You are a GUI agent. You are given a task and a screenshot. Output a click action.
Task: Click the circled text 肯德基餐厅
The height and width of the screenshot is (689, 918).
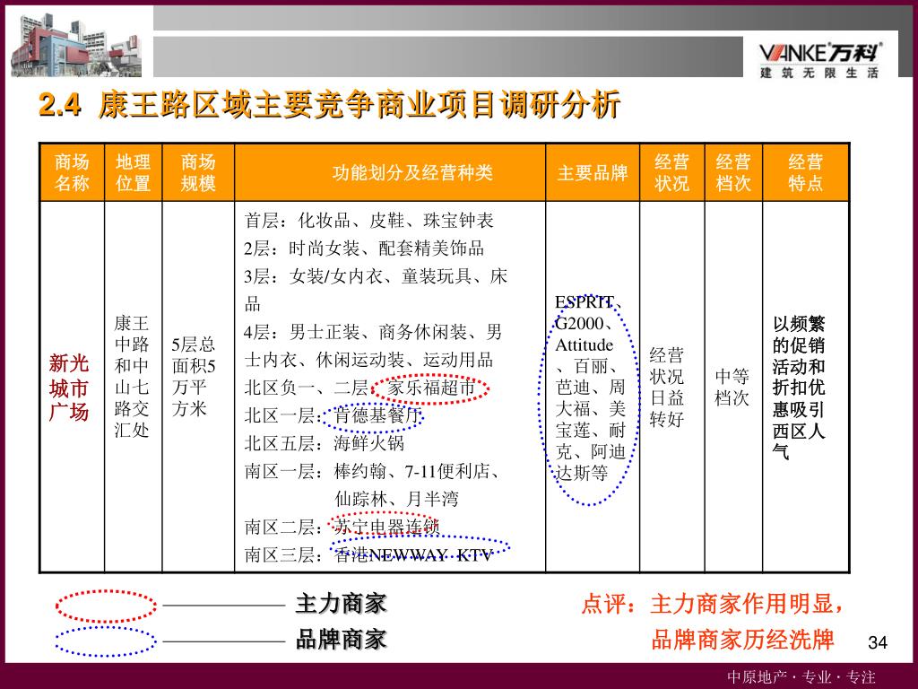pyautogui.click(x=378, y=415)
